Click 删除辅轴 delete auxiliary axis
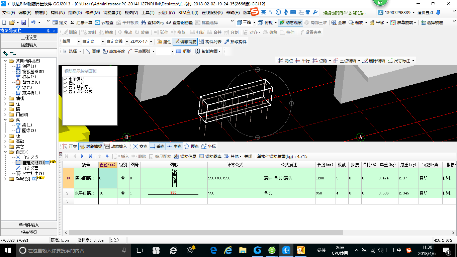 click(x=373, y=61)
